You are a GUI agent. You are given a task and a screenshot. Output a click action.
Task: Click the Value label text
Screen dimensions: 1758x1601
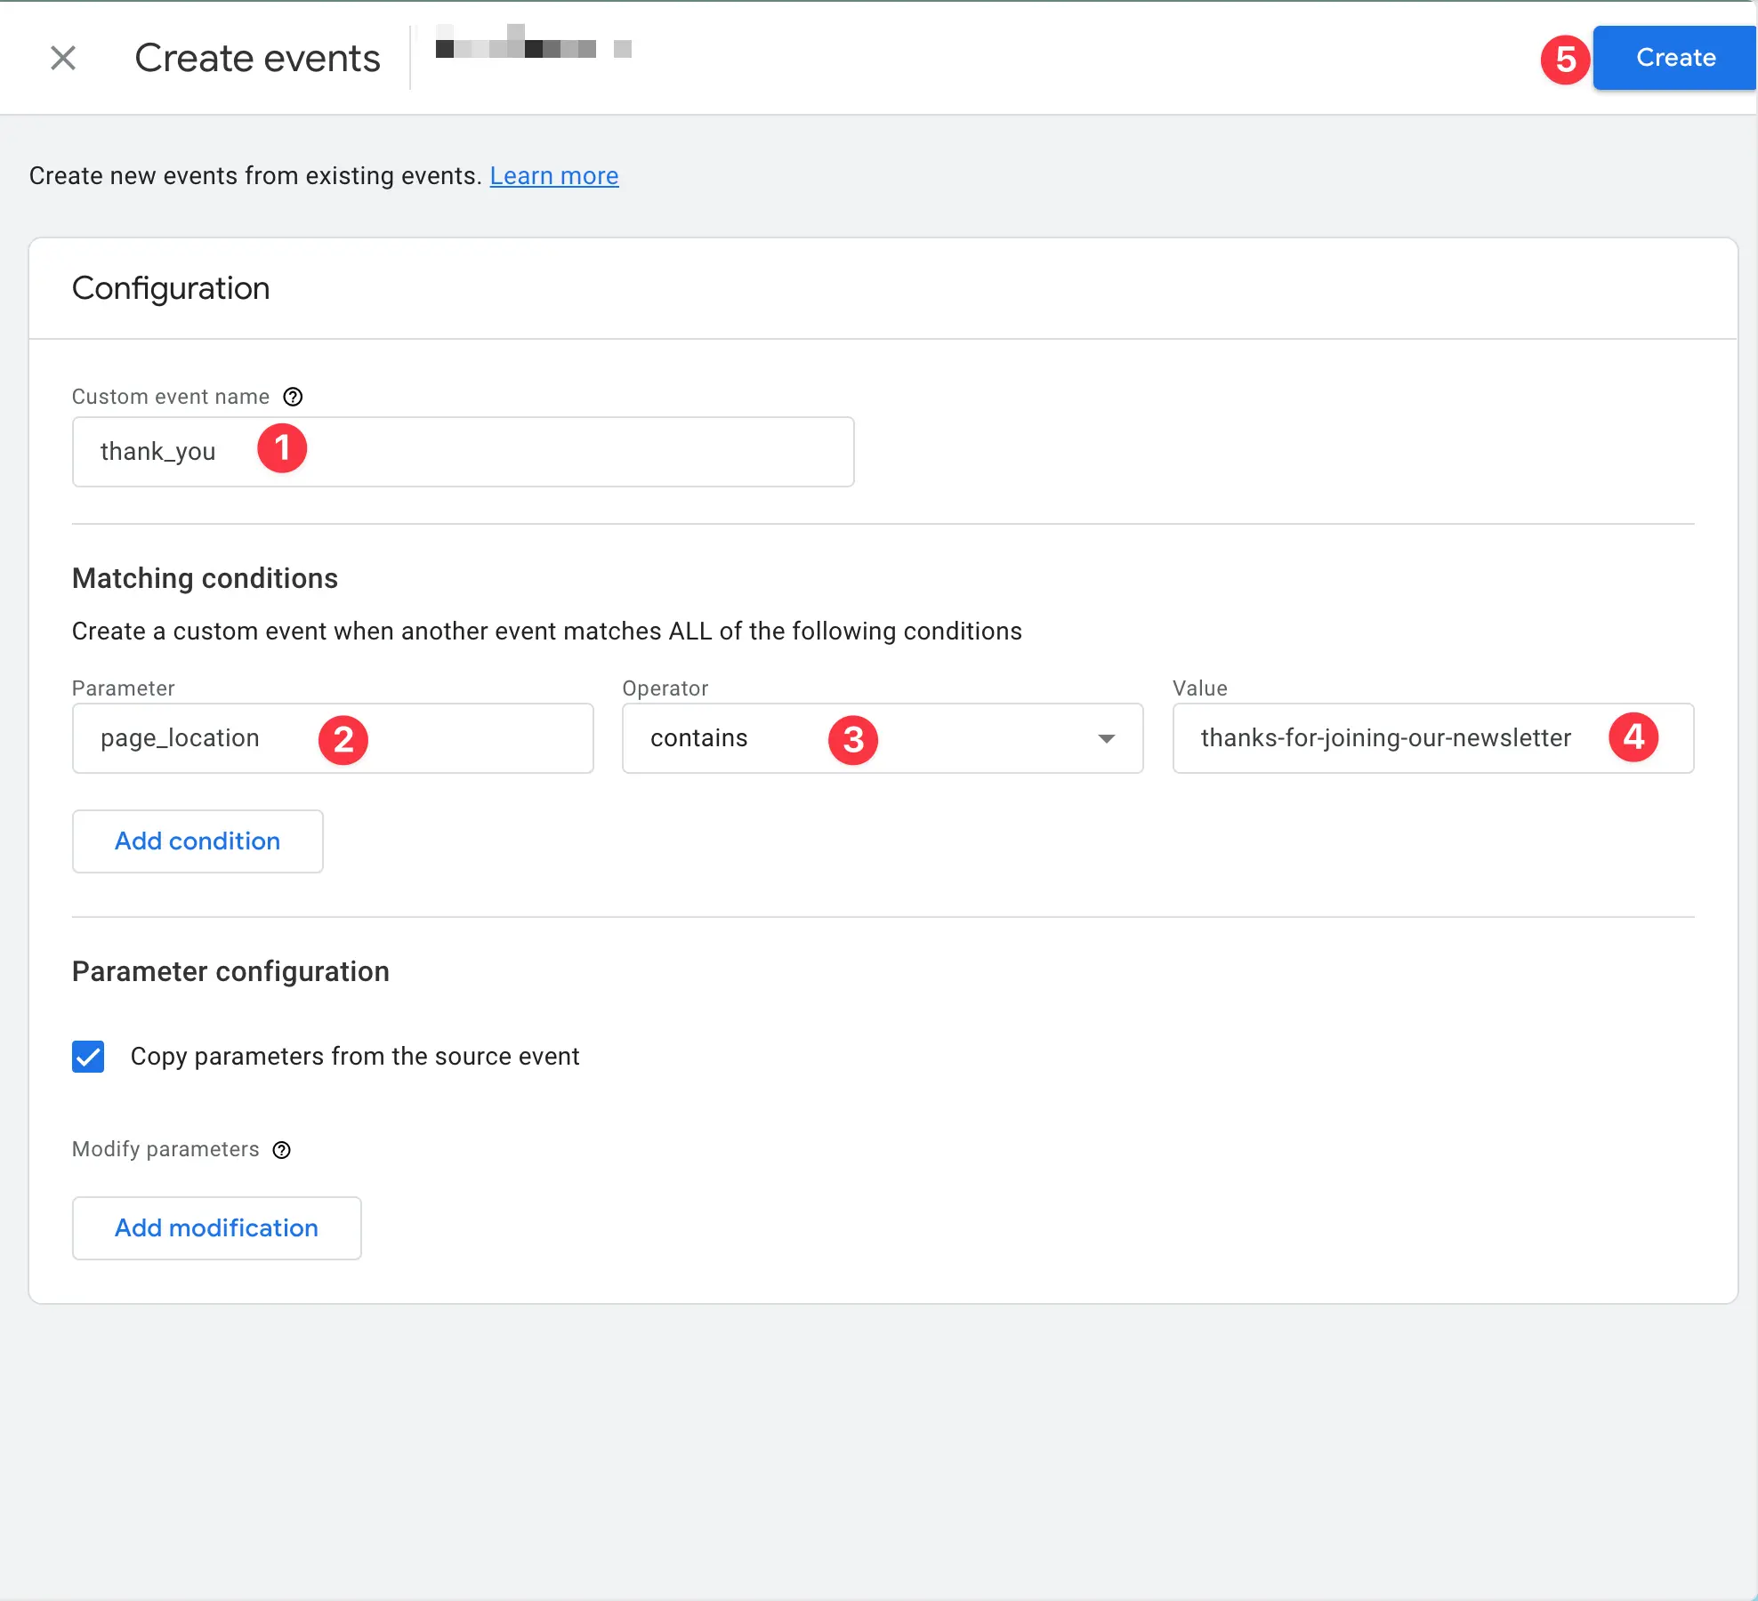click(x=1199, y=688)
